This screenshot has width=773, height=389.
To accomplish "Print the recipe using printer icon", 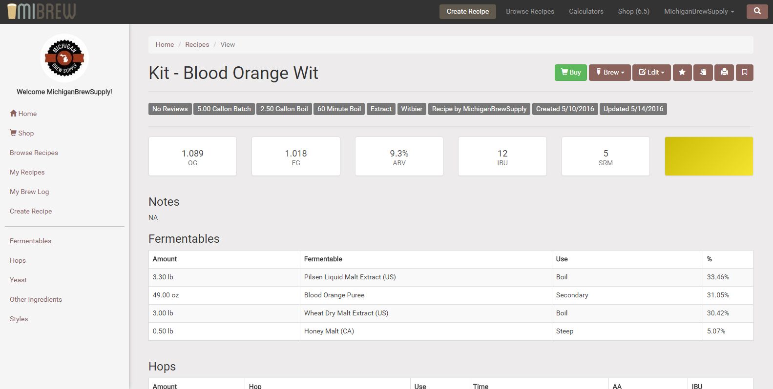I will pos(724,73).
